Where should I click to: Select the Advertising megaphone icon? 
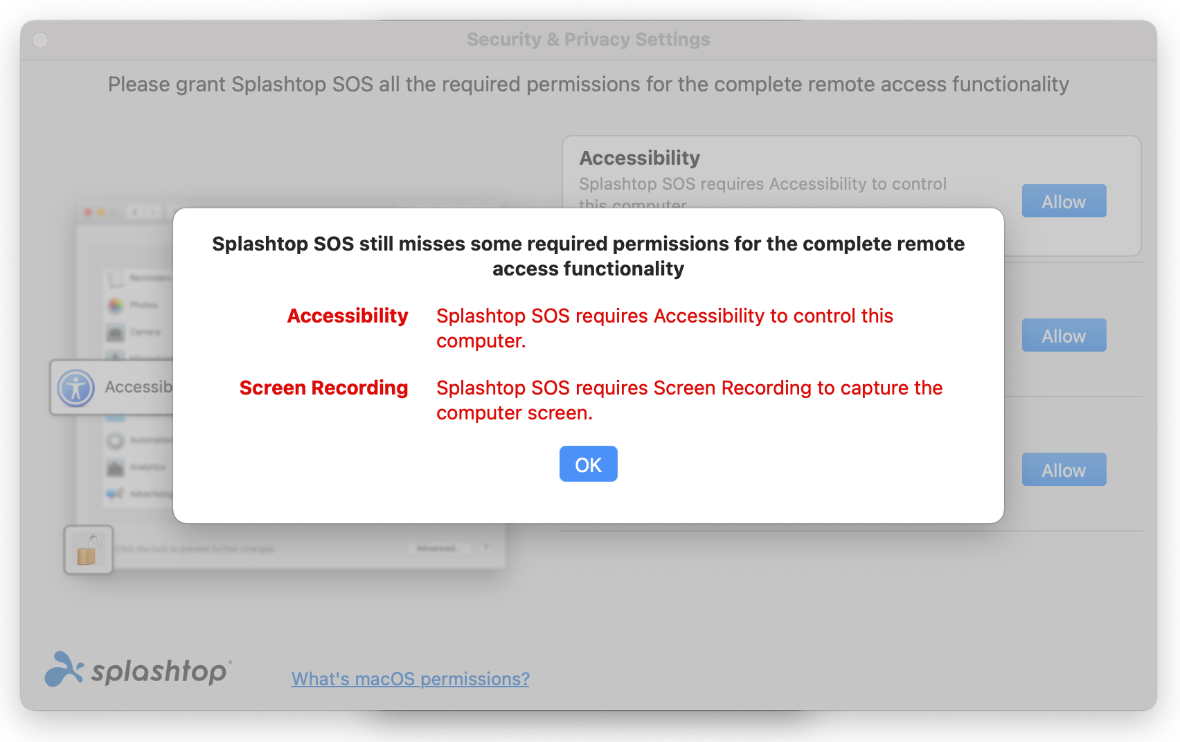115,494
